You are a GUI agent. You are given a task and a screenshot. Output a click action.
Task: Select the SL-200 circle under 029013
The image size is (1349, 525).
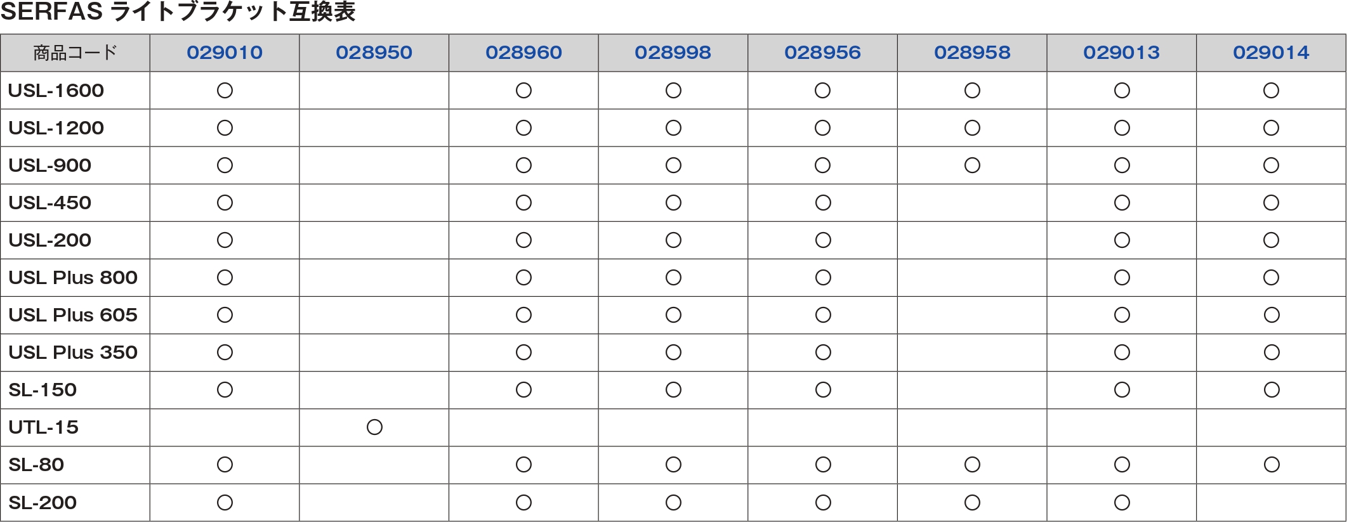point(1122,503)
